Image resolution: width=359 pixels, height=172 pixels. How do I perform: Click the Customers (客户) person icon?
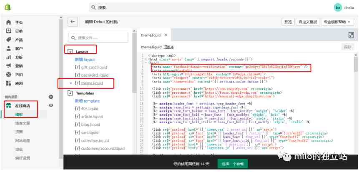(x=8, y=48)
